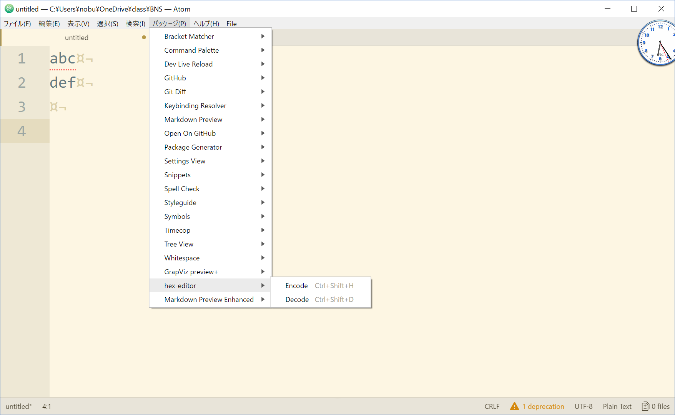Click line number 3 in gutter
This screenshot has height=415, width=675.
22,107
